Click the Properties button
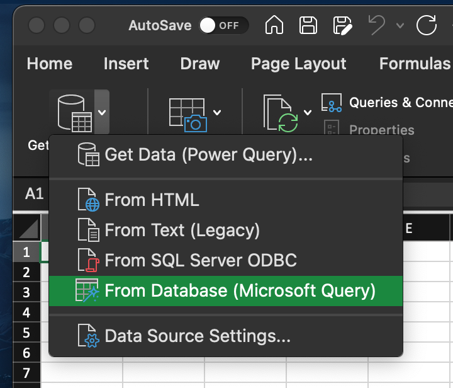 (382, 130)
